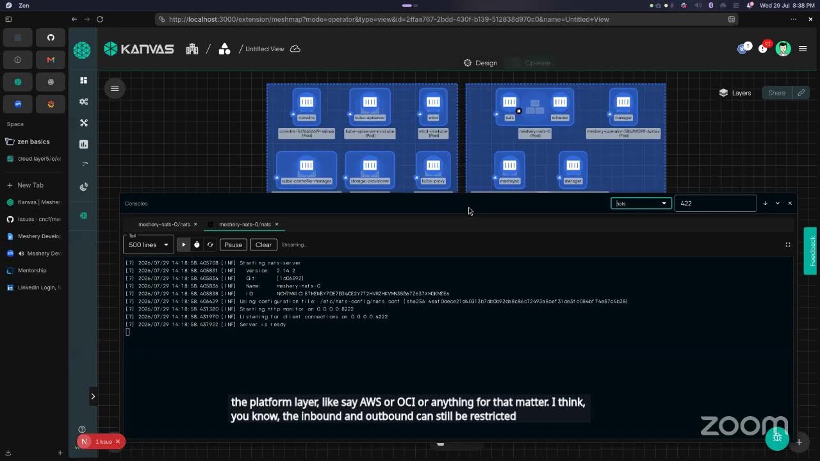Maximize the console to fullscreen
Screen dimensions: 820x461
click(x=788, y=245)
